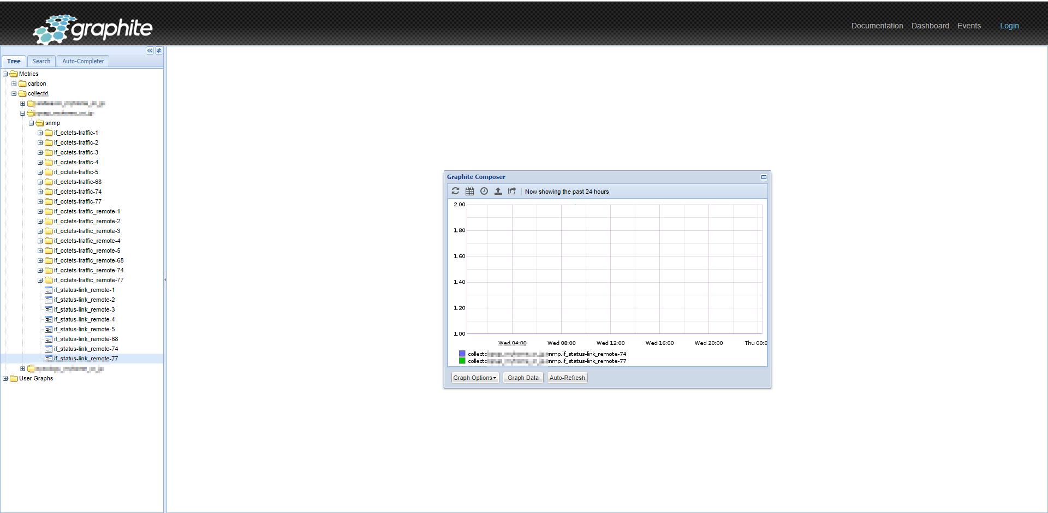Click the if_status-link_remote-68 leaf icon
Viewport: 1048px width, 513px height.
click(49, 339)
